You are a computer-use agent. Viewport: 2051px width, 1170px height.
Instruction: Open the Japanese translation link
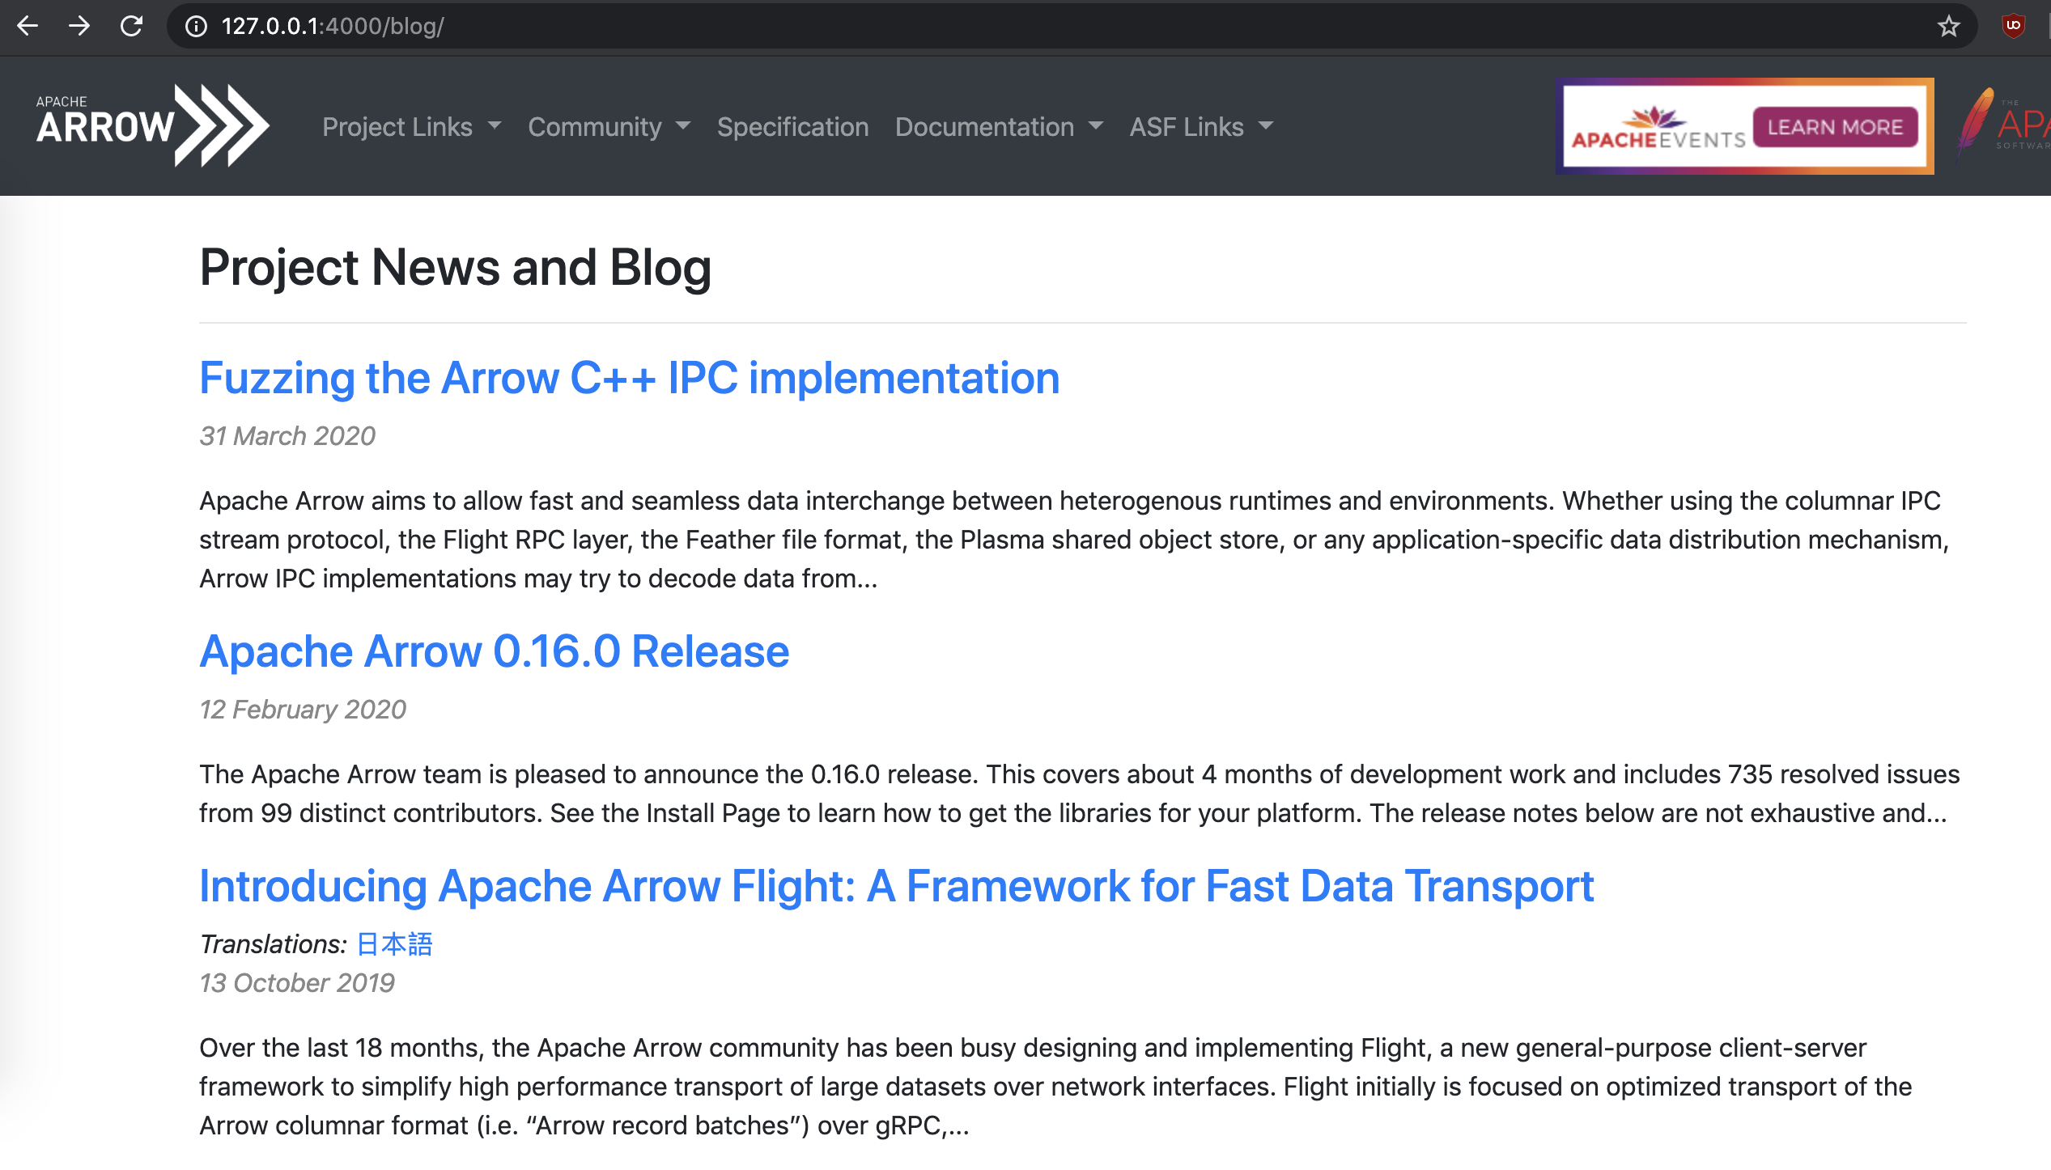click(394, 943)
